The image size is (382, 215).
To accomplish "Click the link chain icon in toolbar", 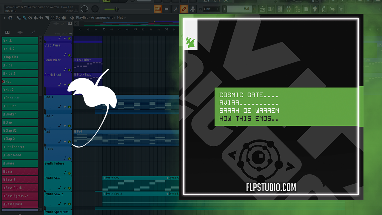I will (184, 9).
